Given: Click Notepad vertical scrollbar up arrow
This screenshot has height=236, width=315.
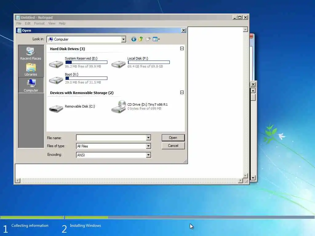Looking at the screenshot, I should click(245, 29).
